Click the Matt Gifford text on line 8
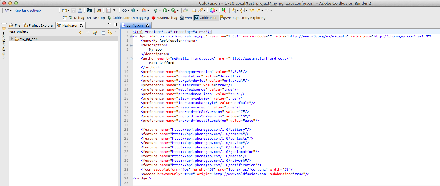This screenshot has width=440, height=186. click(x=162, y=63)
